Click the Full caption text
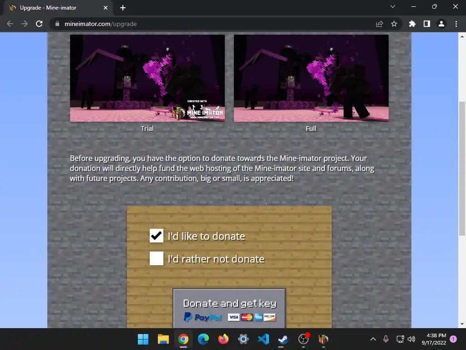 coord(311,129)
